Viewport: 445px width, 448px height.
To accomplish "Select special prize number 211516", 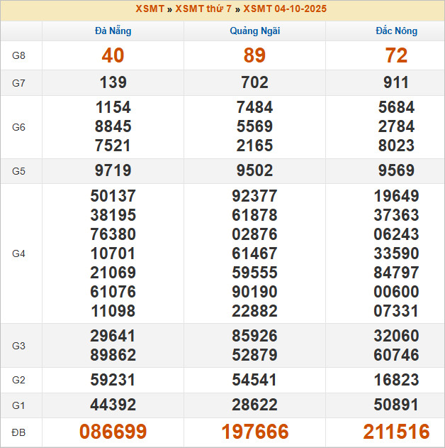I will coord(396,432).
